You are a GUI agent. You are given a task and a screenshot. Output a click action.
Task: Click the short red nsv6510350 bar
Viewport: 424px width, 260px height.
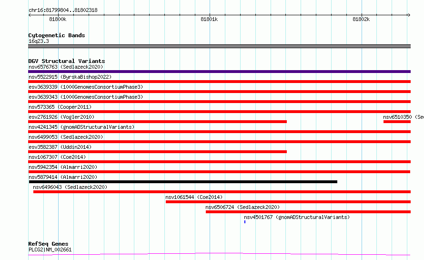[397, 122]
